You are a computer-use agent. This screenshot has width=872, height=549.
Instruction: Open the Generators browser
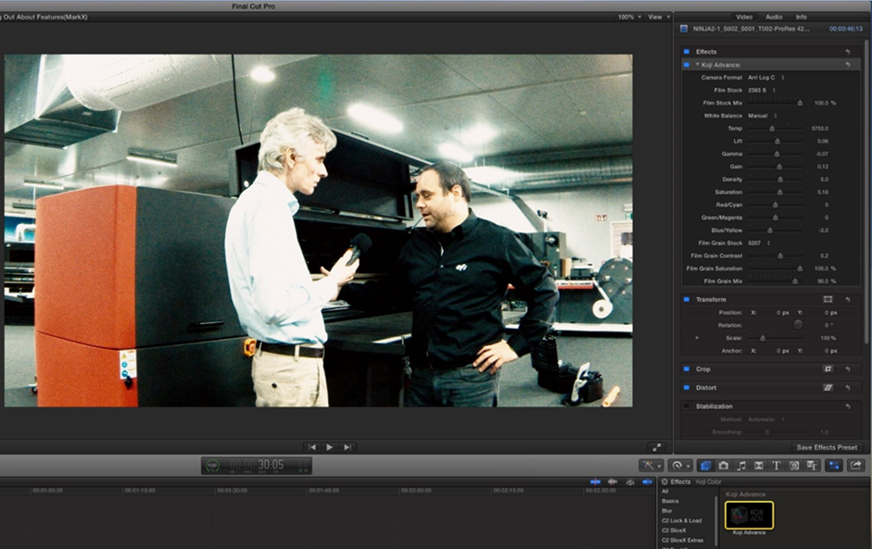[794, 466]
